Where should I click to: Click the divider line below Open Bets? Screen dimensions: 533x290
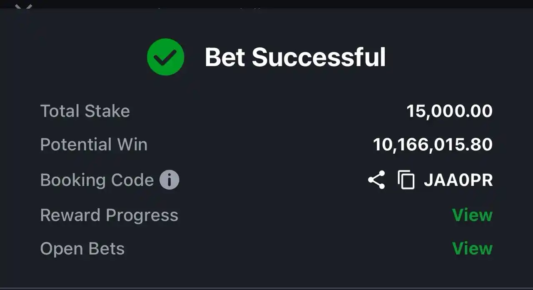(266, 287)
